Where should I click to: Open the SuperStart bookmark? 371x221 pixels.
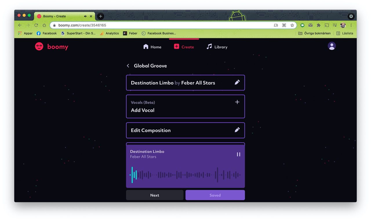click(78, 33)
